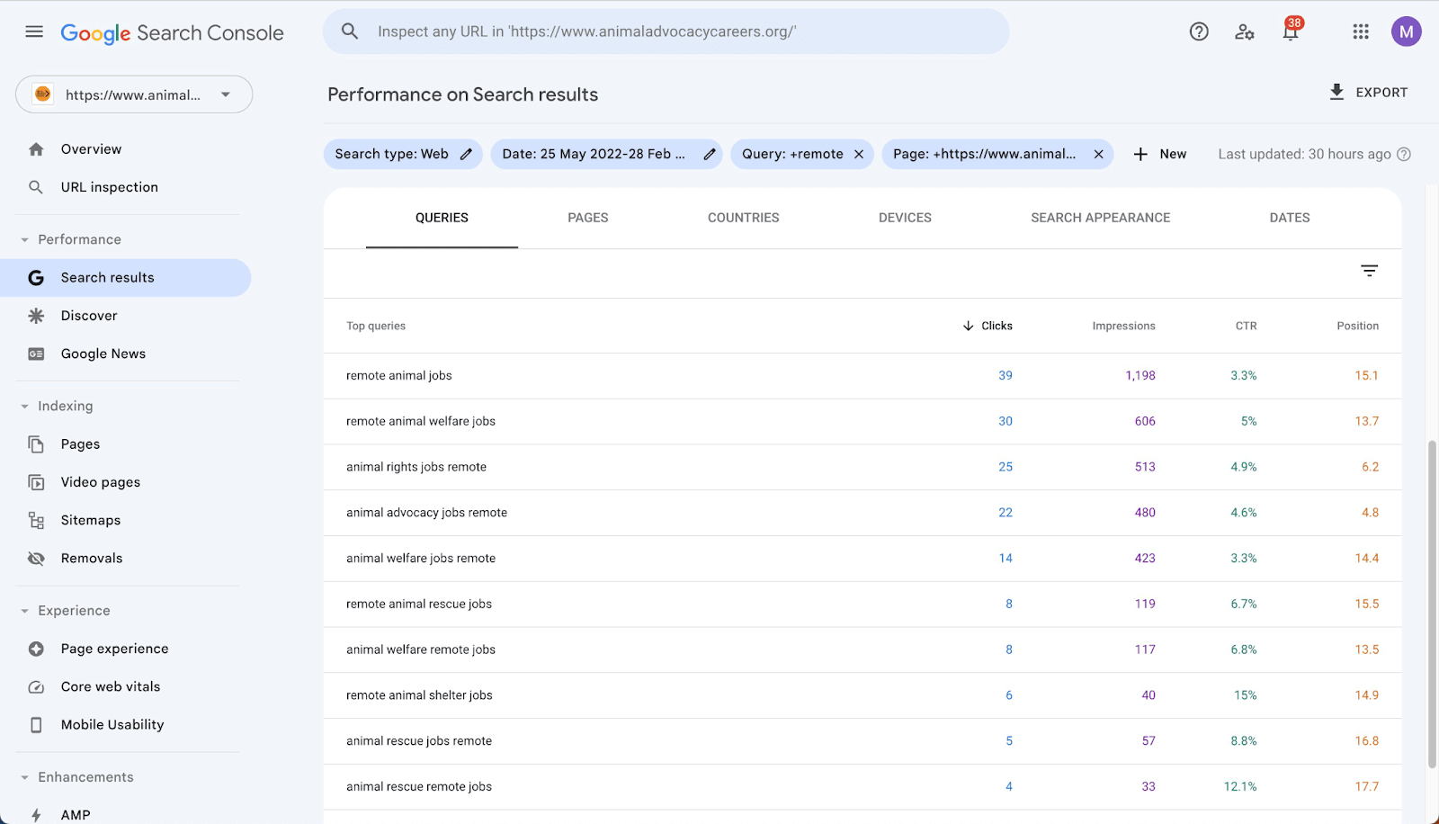Screen dimensions: 1439x824
Task: Open the Google apps grid
Action: pos(1361,32)
